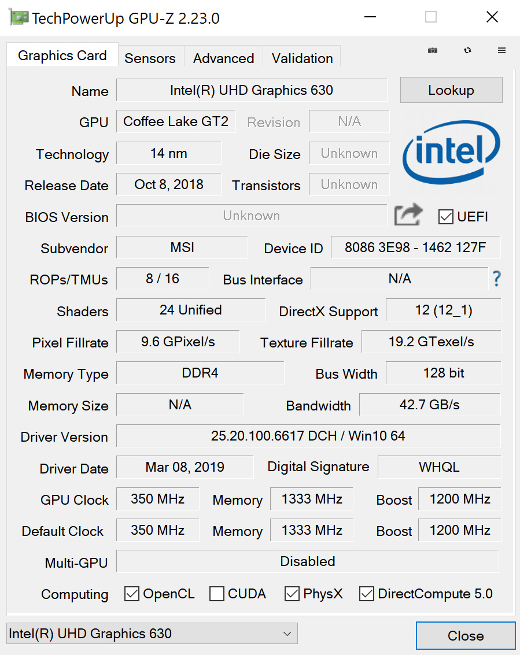This screenshot has width=520, height=655.
Task: Click the Driver Version text field
Action: coord(308,436)
